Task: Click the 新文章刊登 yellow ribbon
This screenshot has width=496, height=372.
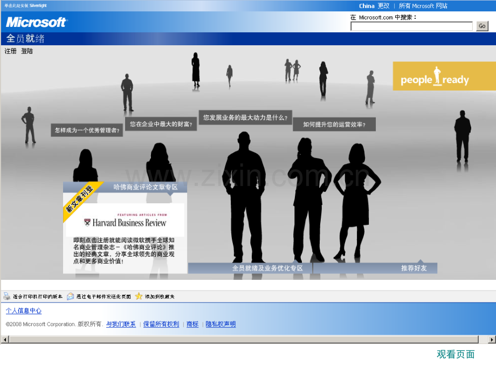Action: pos(79,199)
